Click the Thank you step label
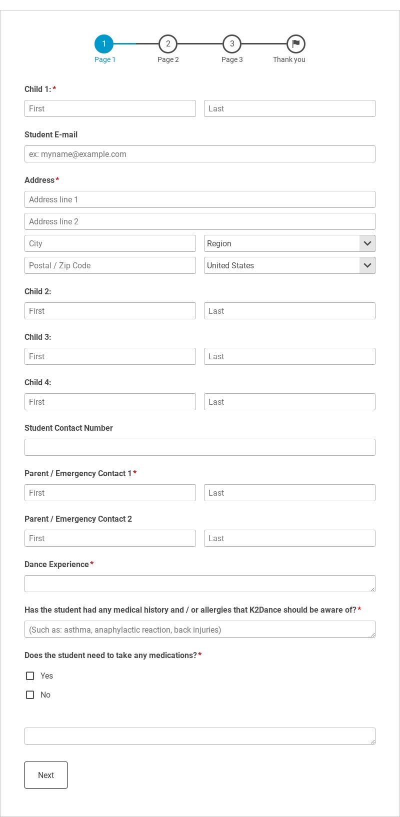Viewport: 400px width, 817px height. click(289, 59)
